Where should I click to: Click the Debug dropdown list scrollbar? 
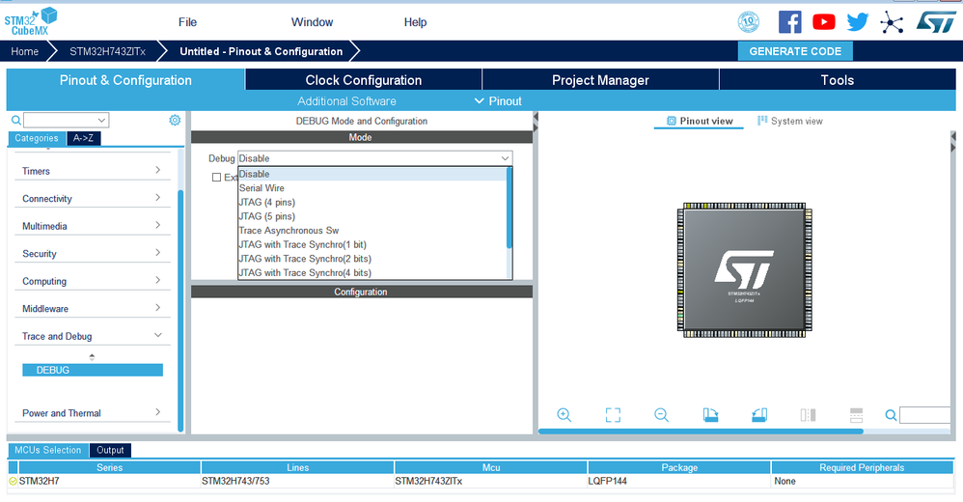tap(509, 209)
